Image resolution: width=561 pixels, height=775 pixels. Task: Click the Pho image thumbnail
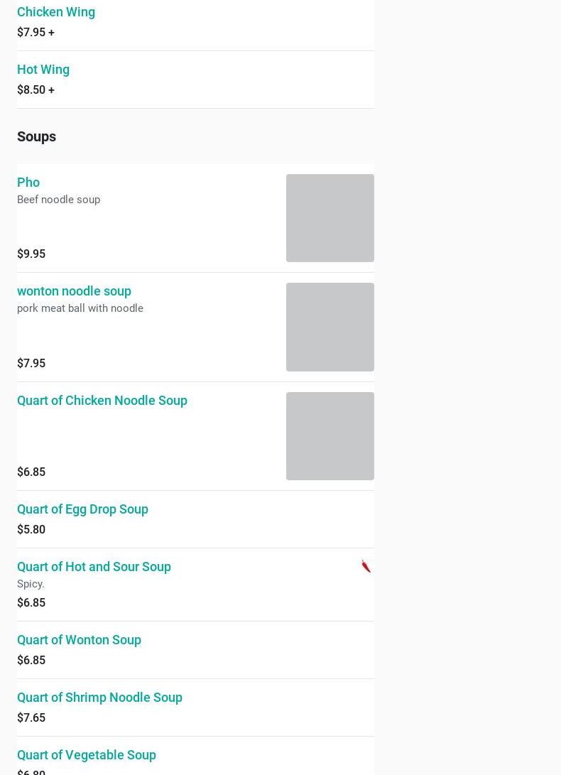click(329, 218)
